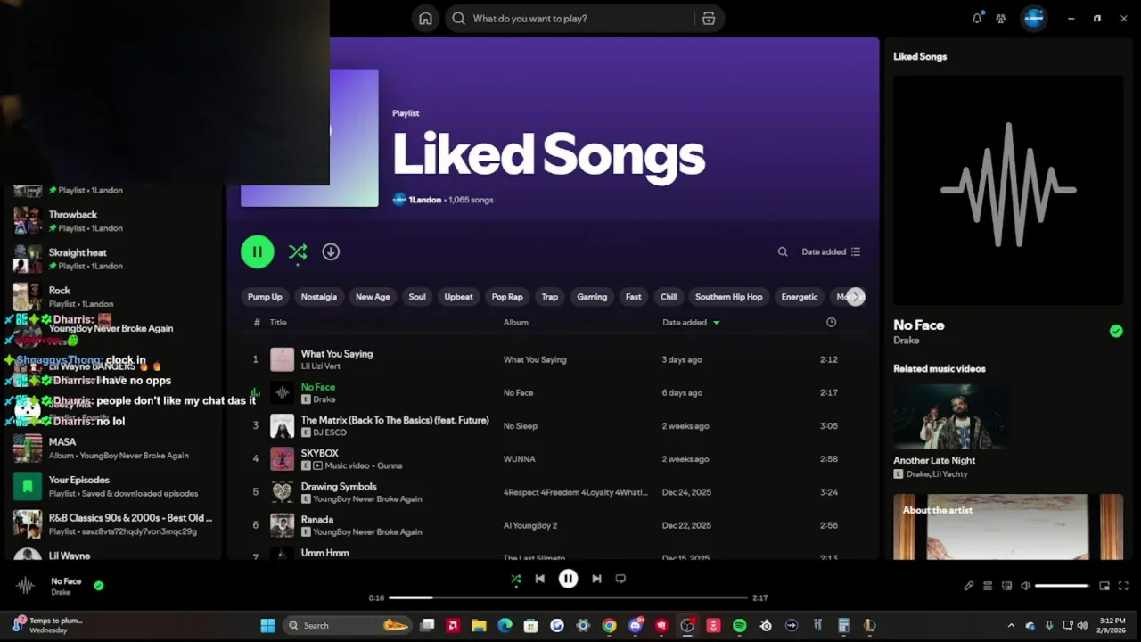Filter by the Upbeat chip
This screenshot has height=642, width=1141.
click(458, 297)
